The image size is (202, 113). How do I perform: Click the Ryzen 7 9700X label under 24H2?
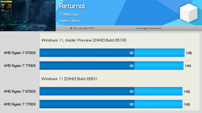point(20,53)
